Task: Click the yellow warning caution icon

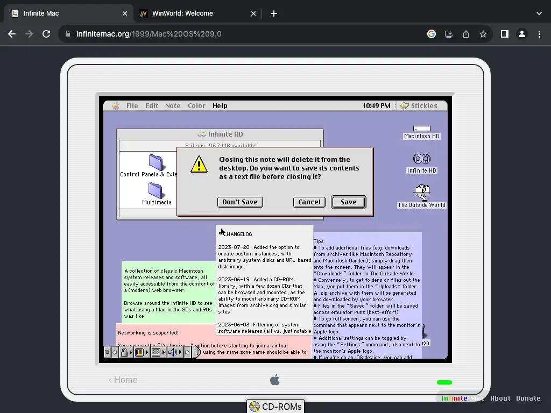Action: tap(199, 164)
